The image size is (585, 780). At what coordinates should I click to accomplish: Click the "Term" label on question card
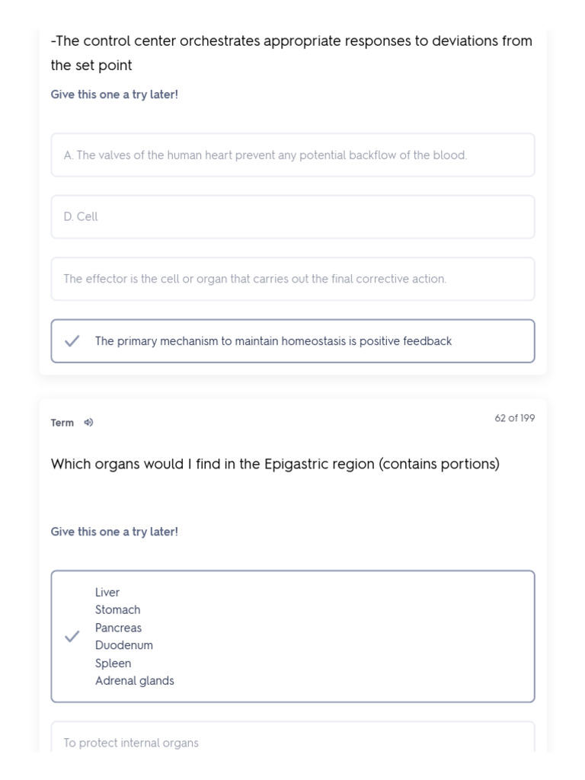(x=62, y=423)
